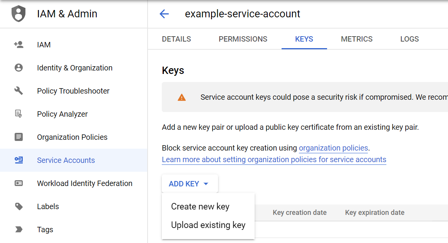This screenshot has width=448, height=243.
Task: Open the METRICS tab
Action: 356,39
